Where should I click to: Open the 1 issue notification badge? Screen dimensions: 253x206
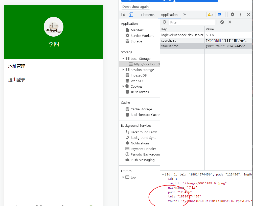tap(220, 14)
